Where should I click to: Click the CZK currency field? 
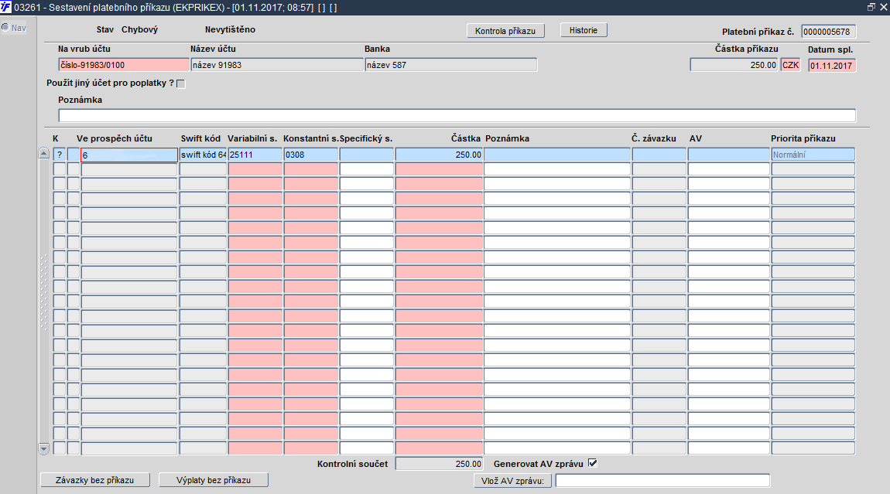pos(790,65)
